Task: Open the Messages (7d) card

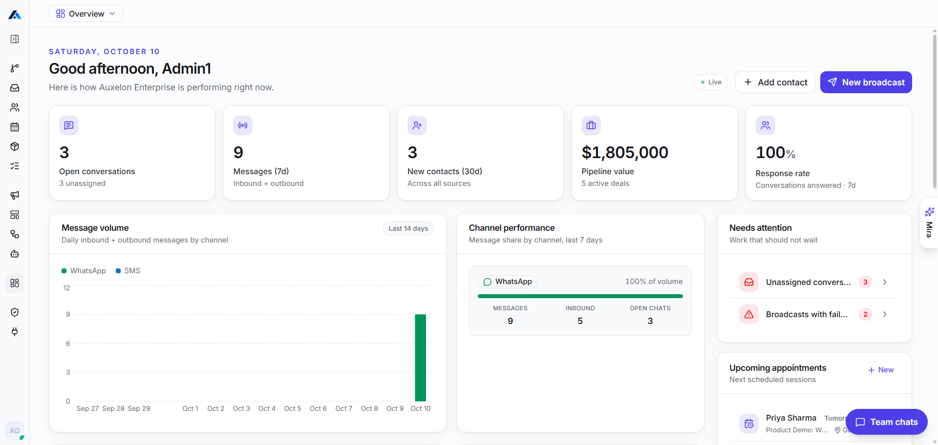Action: click(x=306, y=153)
